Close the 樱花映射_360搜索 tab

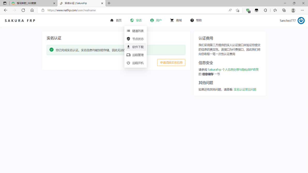(54, 3)
